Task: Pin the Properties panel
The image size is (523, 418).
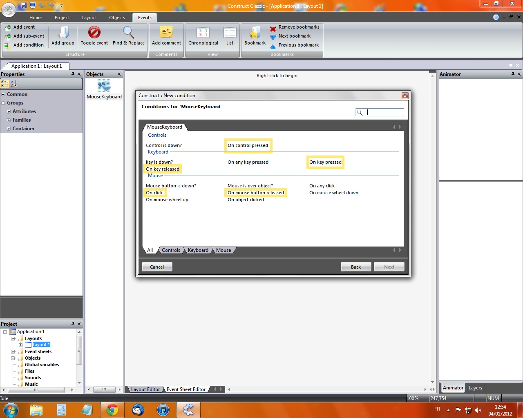Action: [x=73, y=74]
